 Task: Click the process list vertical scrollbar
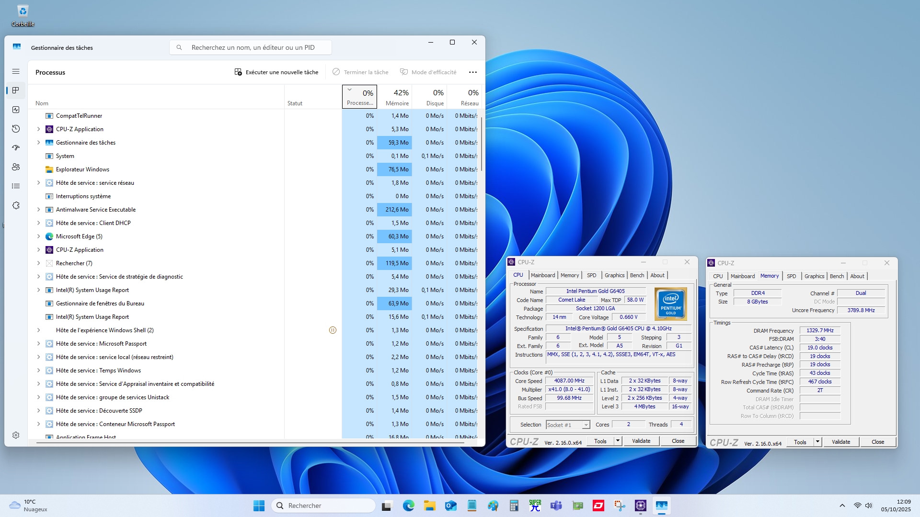pos(481,144)
